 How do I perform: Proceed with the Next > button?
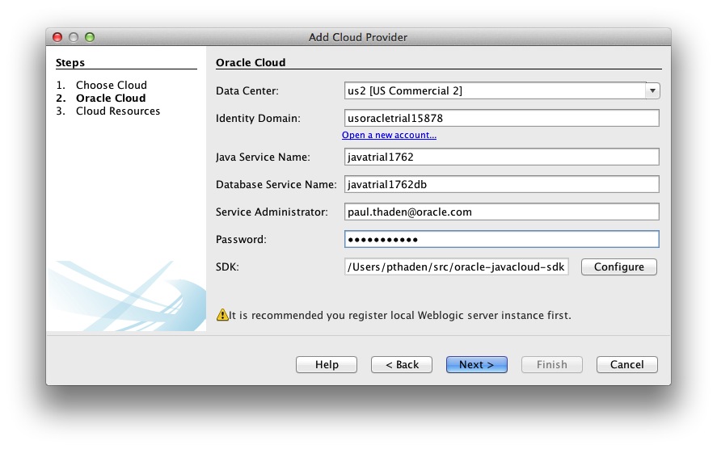click(x=476, y=364)
